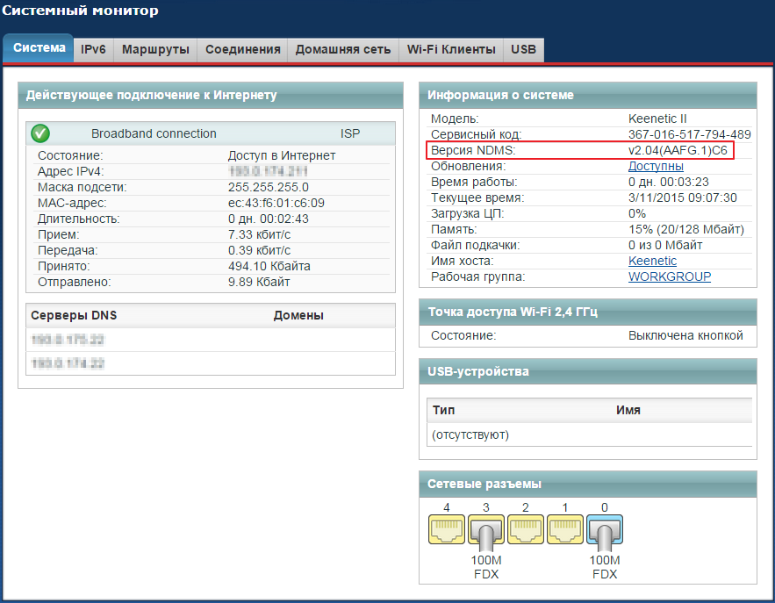Click network port 2 icon
Viewport: 775px width, 603px height.
[525, 529]
